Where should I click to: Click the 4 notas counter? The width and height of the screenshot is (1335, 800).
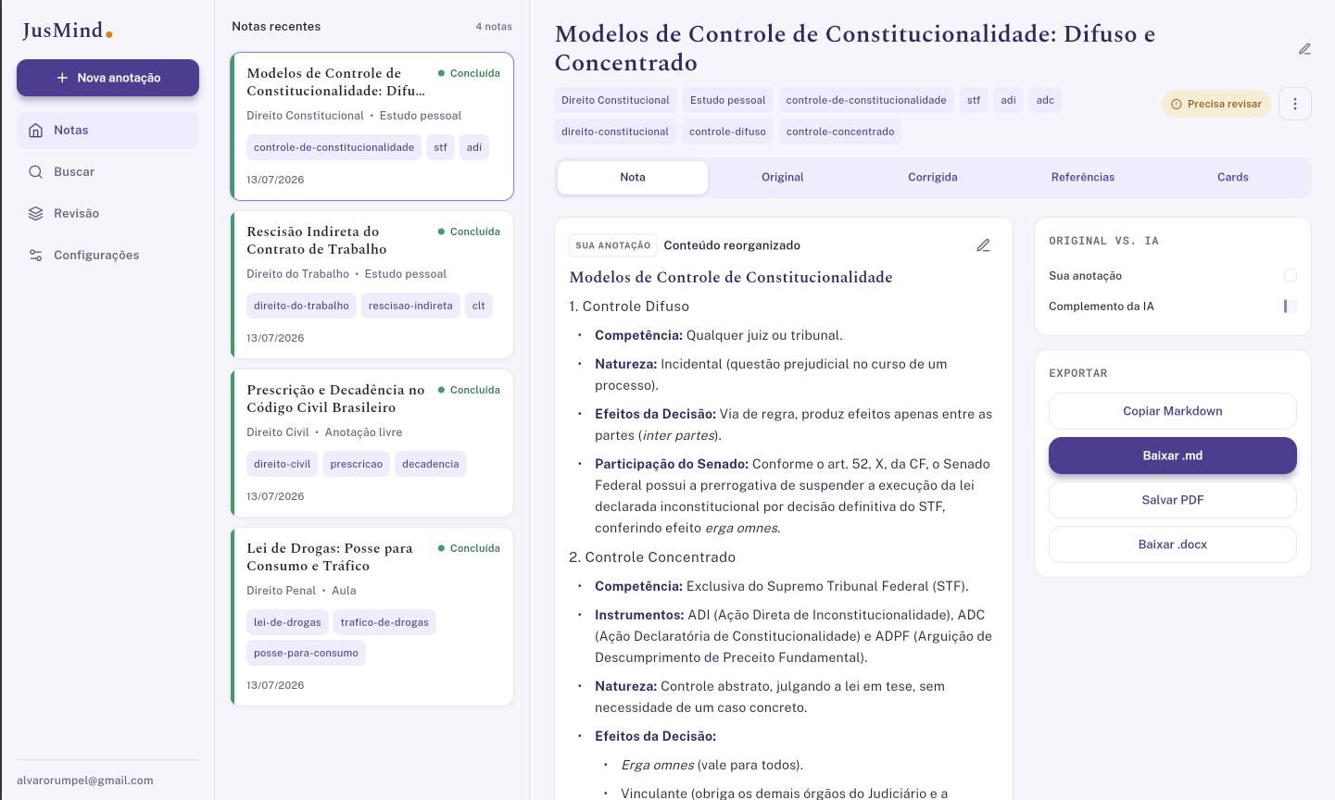tap(494, 27)
